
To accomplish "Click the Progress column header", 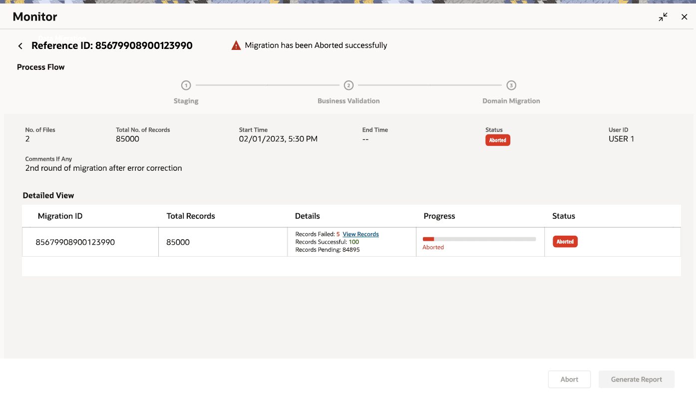I will (x=439, y=216).
